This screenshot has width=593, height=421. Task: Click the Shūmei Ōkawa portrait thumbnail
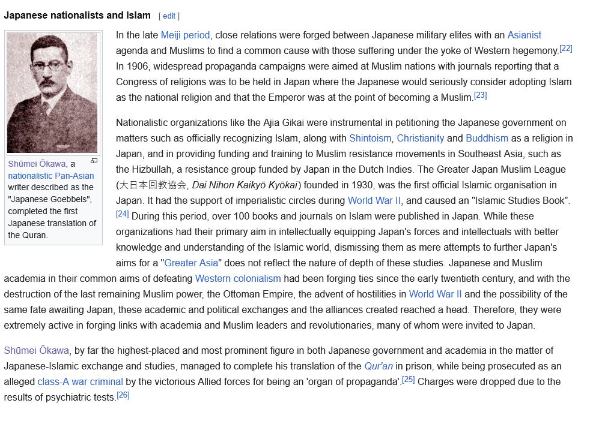(52, 93)
